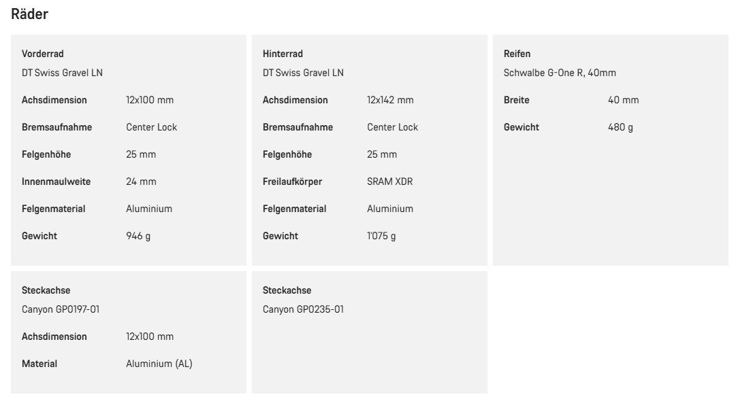The height and width of the screenshot is (399, 738).
Task: Click the 946 g weight value
Action: (138, 236)
